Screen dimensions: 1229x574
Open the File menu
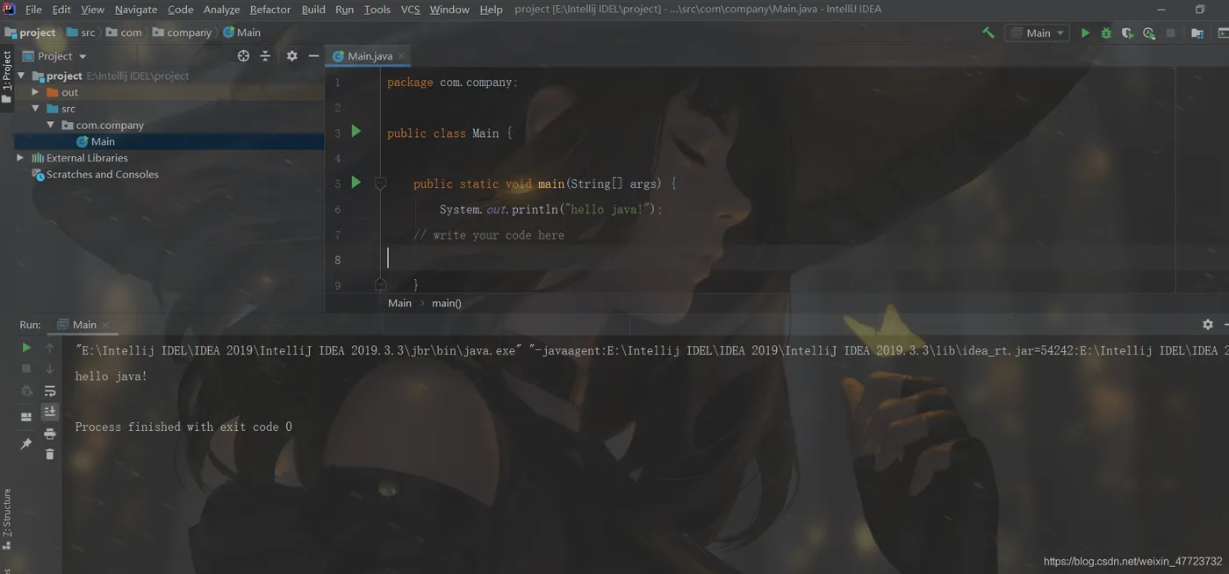[33, 9]
